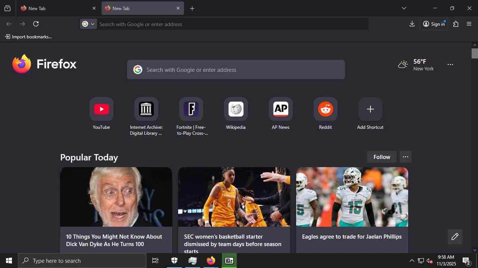Image resolution: width=478 pixels, height=268 pixels.
Task: Expand the list all tabs dropdown
Action: pyautogui.click(x=404, y=8)
